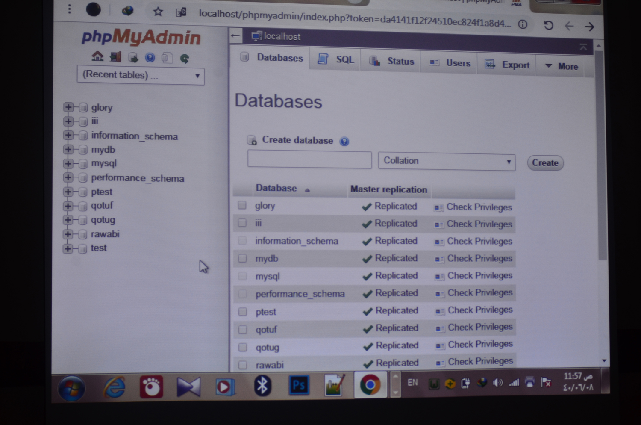The height and width of the screenshot is (425, 641).
Task: Click the browser reload icon
Action: pyautogui.click(x=548, y=26)
